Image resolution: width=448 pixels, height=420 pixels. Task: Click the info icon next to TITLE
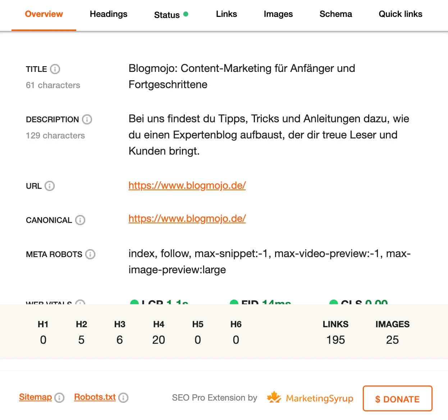[55, 69]
